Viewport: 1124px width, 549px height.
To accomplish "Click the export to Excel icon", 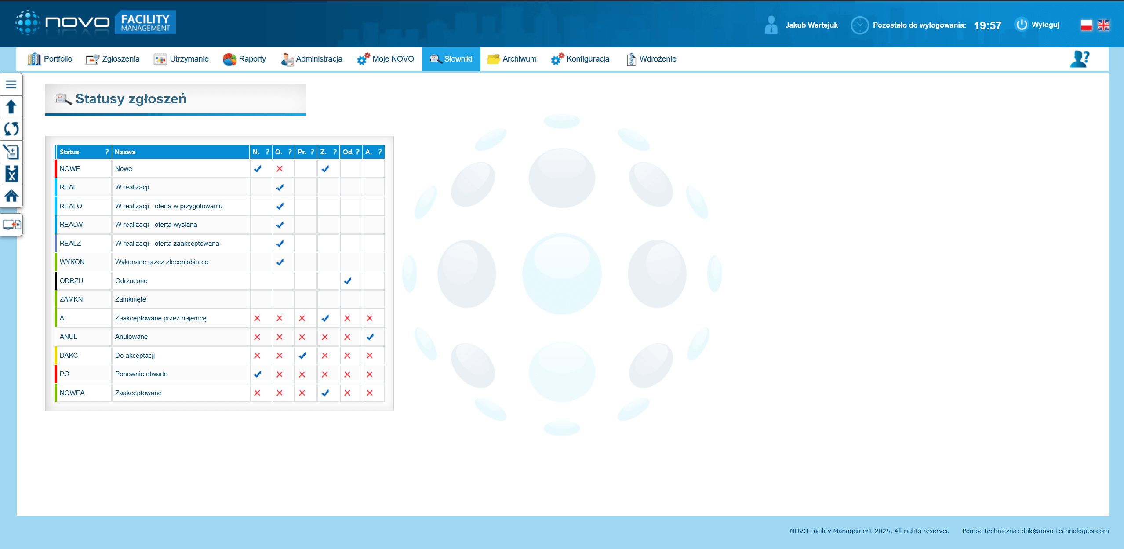I will 11,174.
